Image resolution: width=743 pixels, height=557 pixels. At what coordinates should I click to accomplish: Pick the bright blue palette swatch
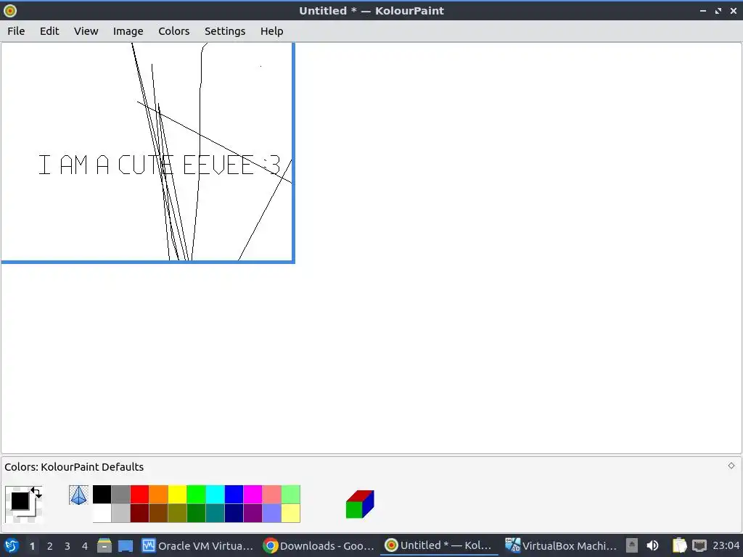[234, 495]
